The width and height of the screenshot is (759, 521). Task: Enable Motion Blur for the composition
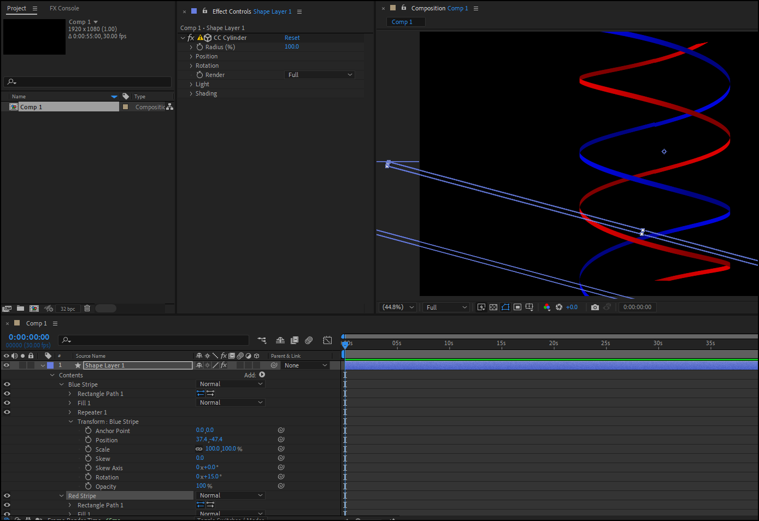point(309,340)
